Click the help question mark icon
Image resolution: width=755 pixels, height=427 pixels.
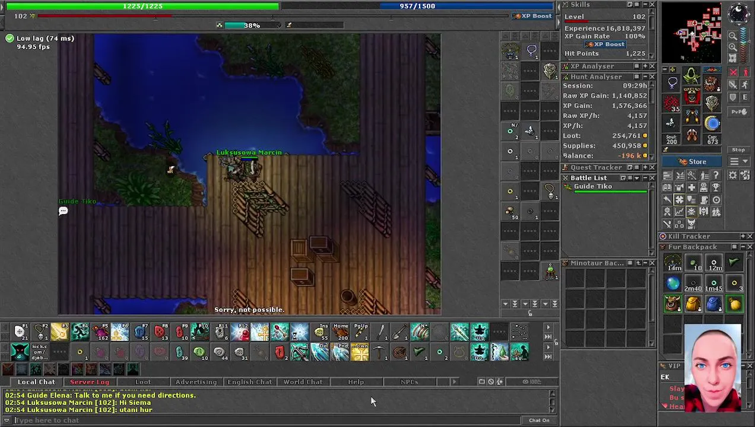[x=716, y=176]
